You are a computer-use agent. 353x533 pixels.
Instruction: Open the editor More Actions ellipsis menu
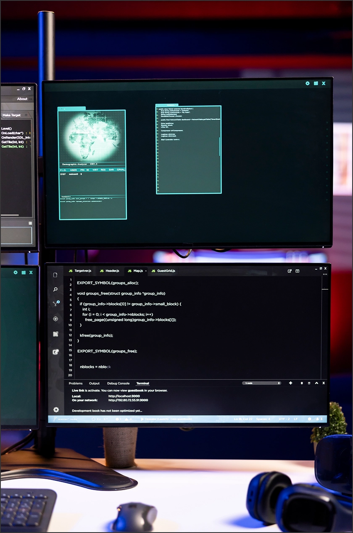point(325,274)
